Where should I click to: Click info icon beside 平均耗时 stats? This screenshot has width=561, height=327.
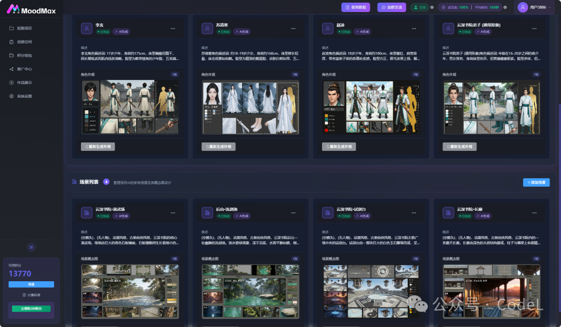click(505, 7)
